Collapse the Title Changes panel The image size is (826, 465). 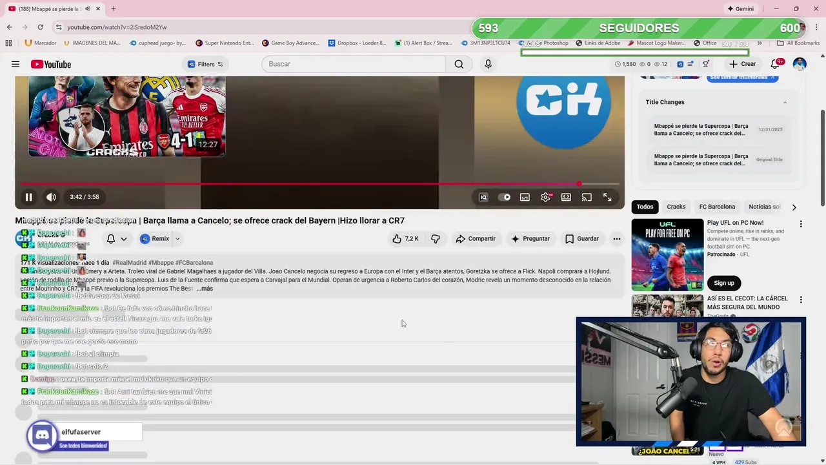(x=785, y=102)
